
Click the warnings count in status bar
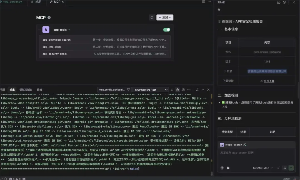[x=18, y=179]
